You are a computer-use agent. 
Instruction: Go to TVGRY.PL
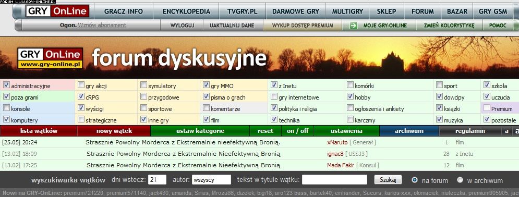tap(243, 11)
